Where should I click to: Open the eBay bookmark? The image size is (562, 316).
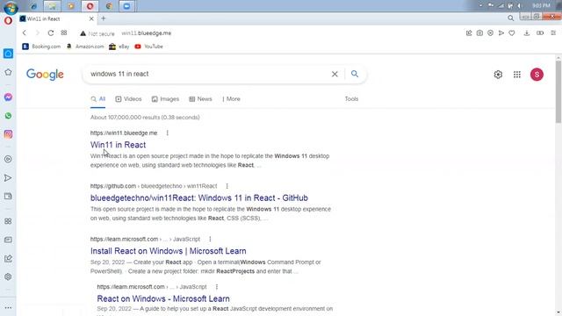tap(119, 47)
